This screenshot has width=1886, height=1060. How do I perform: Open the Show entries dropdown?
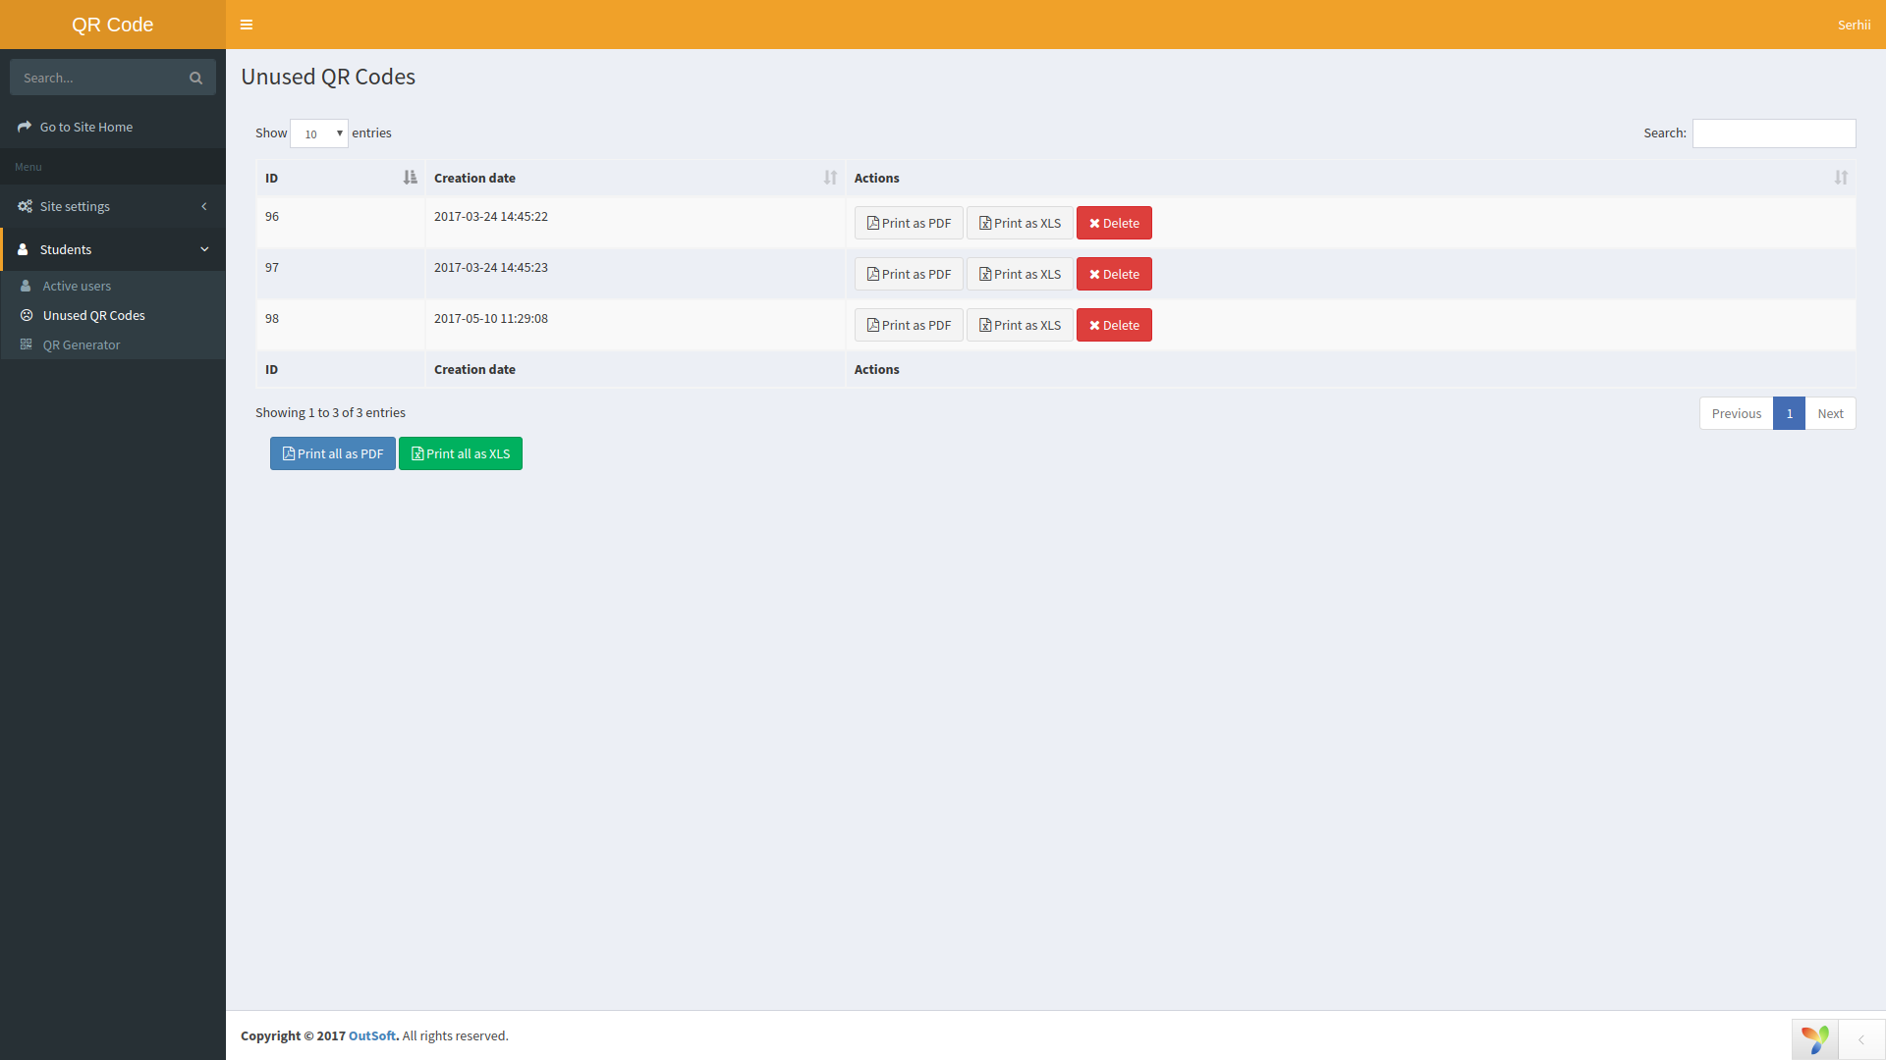pyautogui.click(x=319, y=133)
